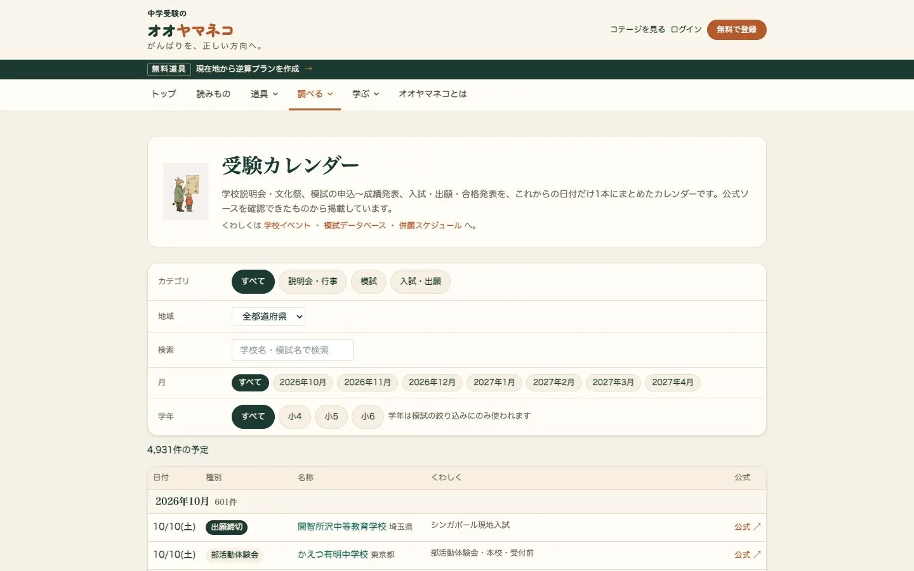Click the 学校名・模試名で検索 search field
914x571 pixels.
coord(293,350)
